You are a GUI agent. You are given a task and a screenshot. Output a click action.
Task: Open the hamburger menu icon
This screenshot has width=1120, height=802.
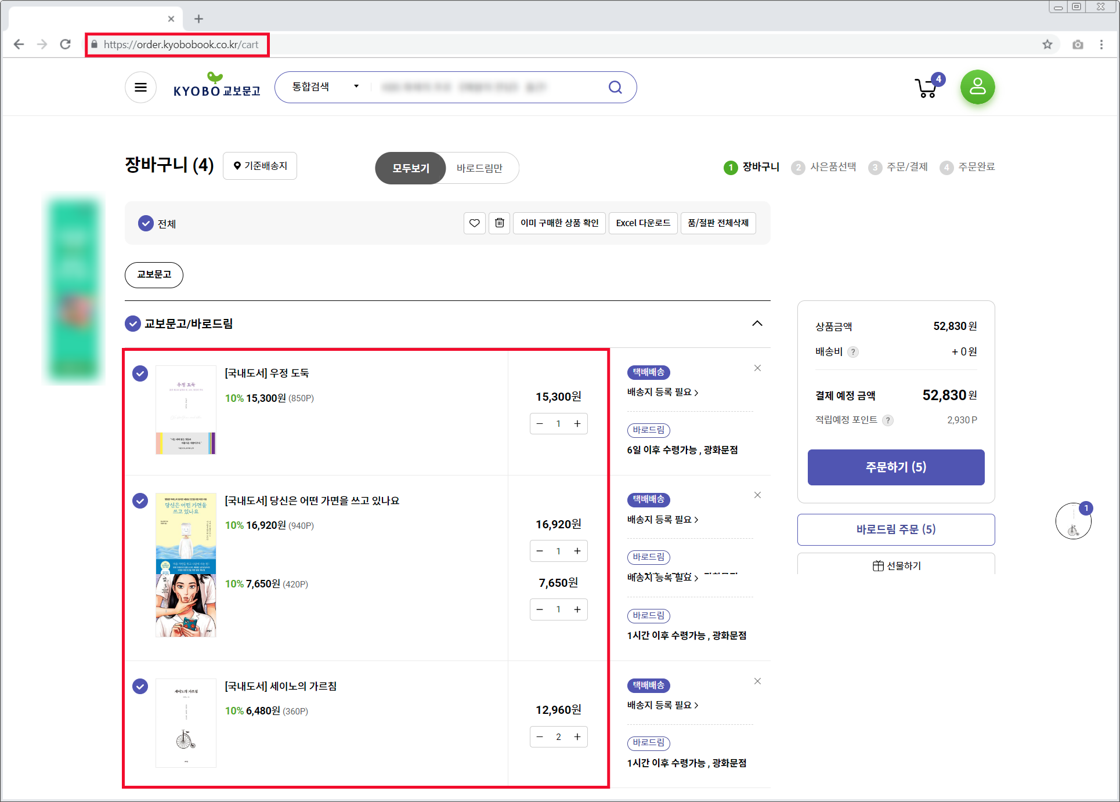pos(140,88)
